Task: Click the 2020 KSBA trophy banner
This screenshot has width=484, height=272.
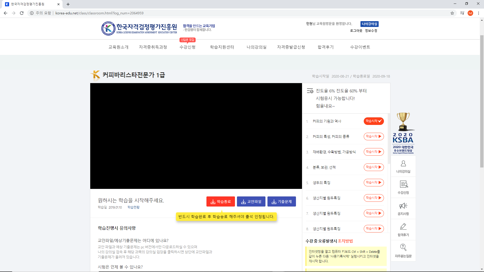Action: [403, 133]
